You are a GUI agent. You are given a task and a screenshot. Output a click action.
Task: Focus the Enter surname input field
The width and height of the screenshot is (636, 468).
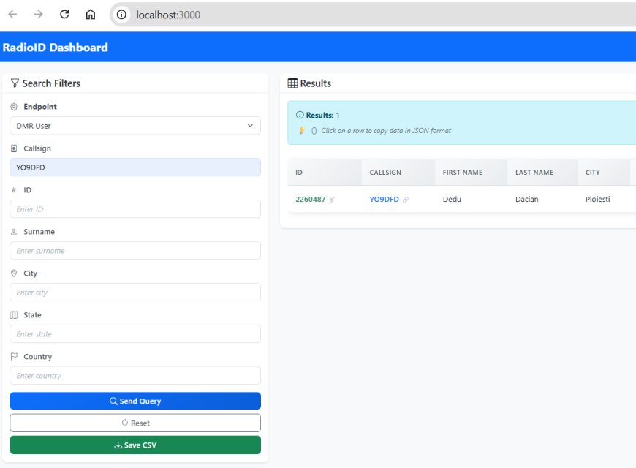click(135, 251)
